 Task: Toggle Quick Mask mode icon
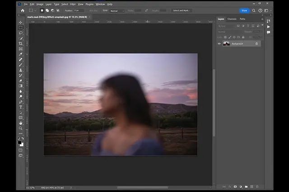[21, 150]
